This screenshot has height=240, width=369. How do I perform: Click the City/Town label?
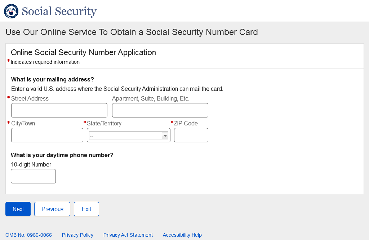coord(23,123)
